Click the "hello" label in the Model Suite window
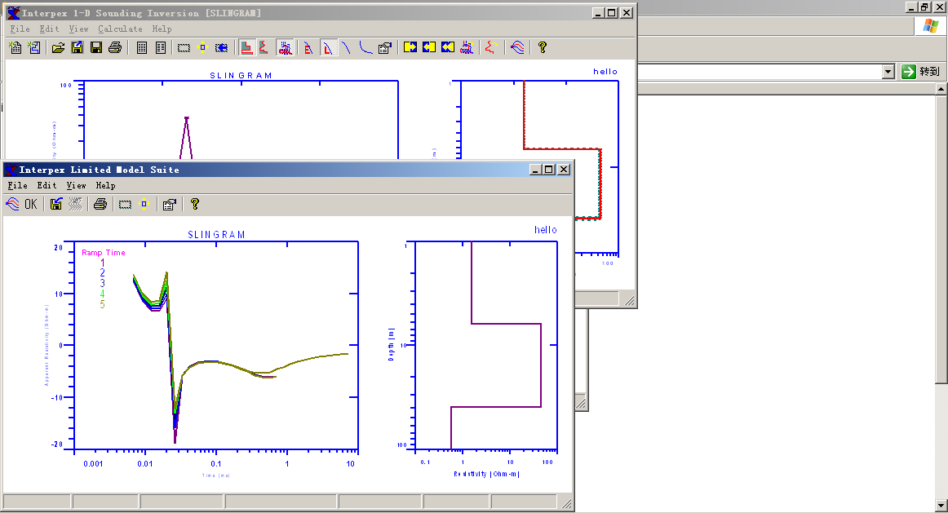Image resolution: width=948 pixels, height=513 pixels. [545, 230]
